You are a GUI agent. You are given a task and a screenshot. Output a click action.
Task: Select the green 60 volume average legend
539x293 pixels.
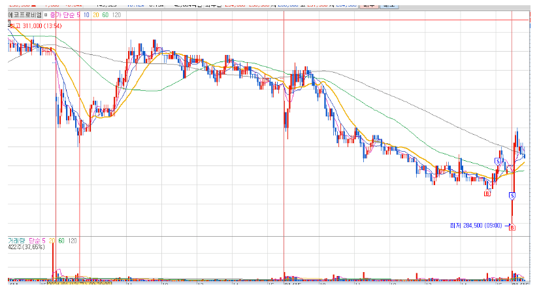coord(61,241)
